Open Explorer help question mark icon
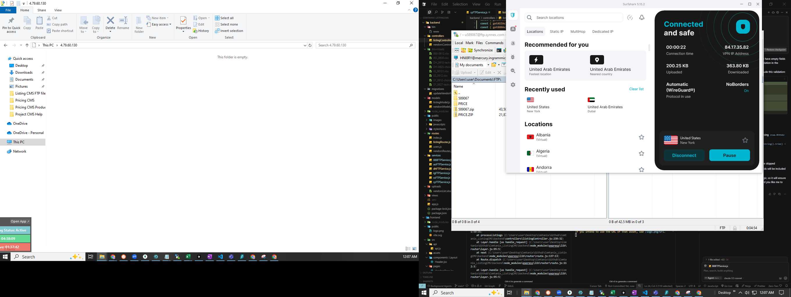This screenshot has height=297, width=791. coord(416,10)
